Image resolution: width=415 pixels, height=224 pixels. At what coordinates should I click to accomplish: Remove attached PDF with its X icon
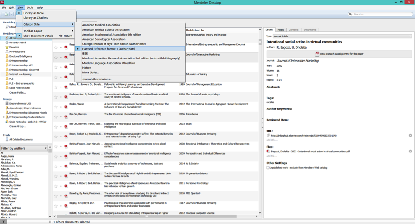point(410,152)
